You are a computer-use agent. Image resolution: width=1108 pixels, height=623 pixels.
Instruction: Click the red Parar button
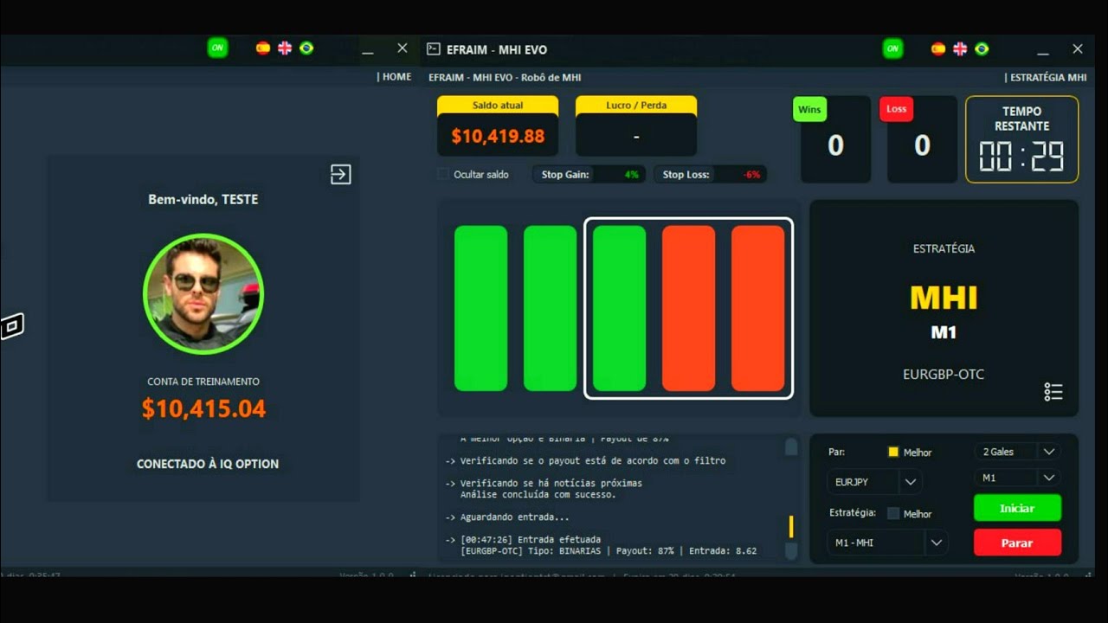(x=1017, y=543)
